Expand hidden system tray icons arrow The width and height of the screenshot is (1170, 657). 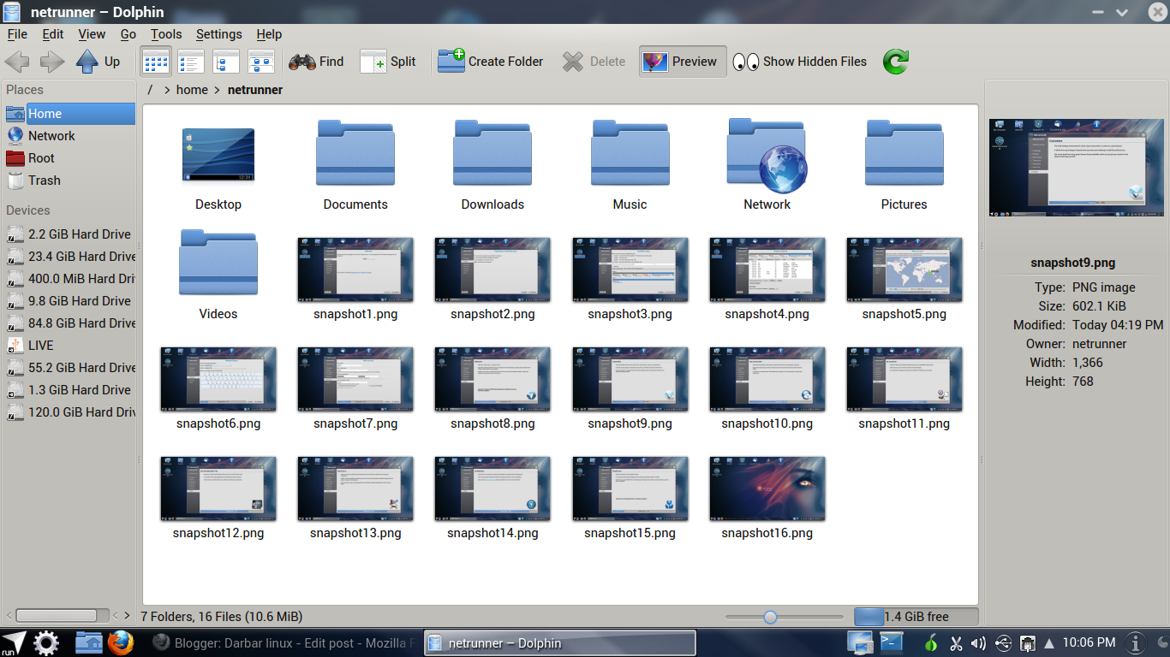tap(1048, 642)
